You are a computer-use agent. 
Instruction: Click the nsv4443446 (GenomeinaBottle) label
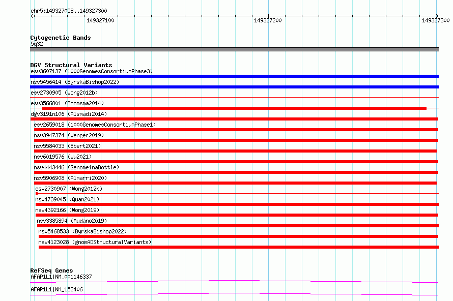point(76,167)
